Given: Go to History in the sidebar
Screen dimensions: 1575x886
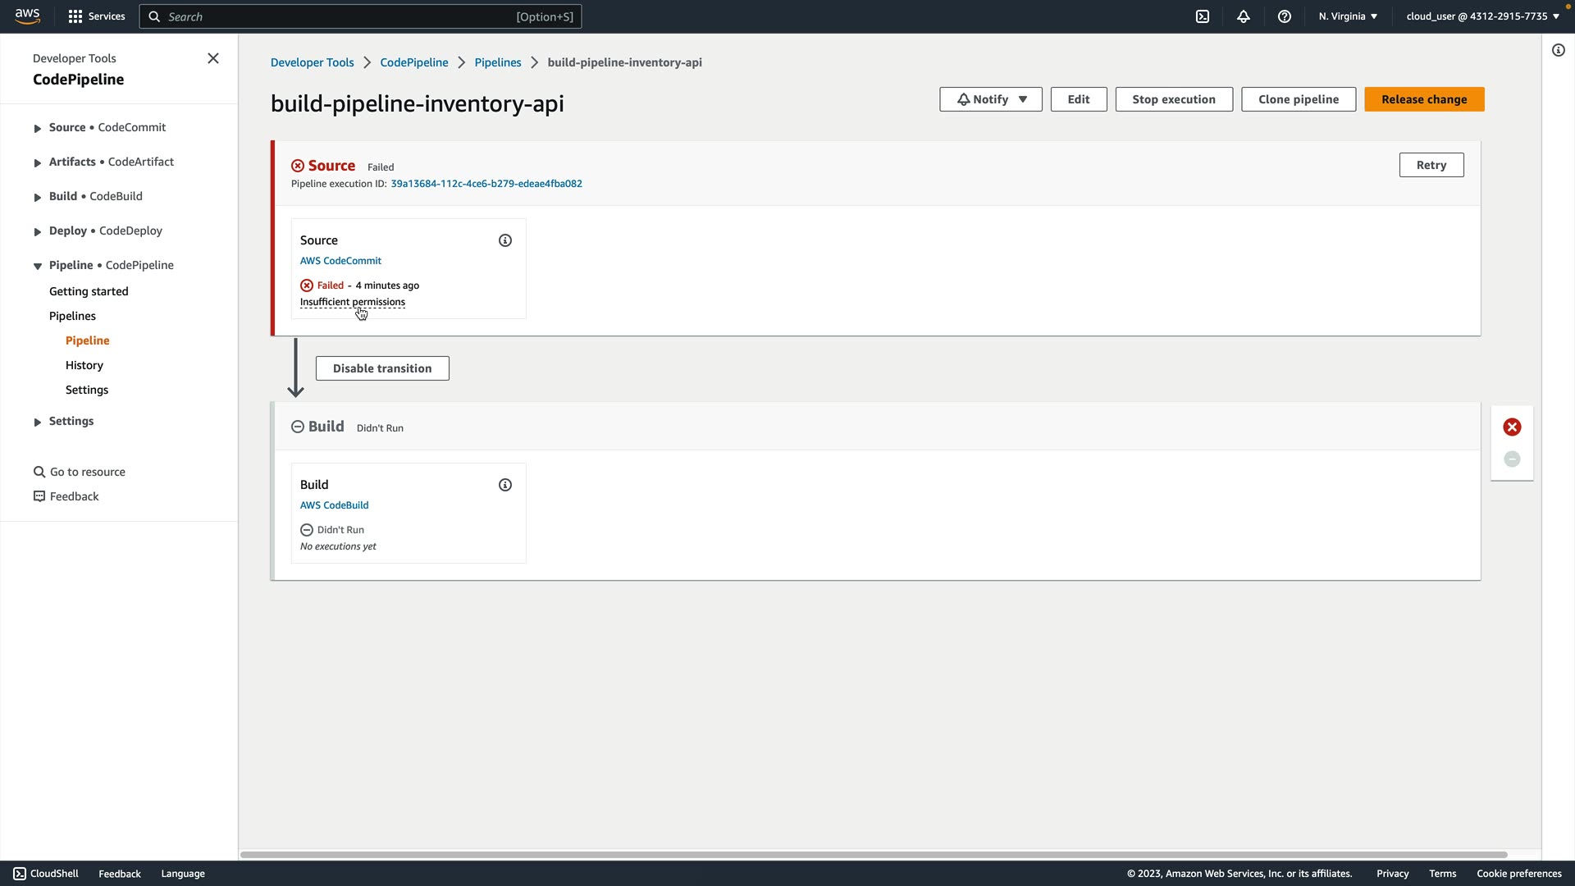Looking at the screenshot, I should [x=84, y=365].
